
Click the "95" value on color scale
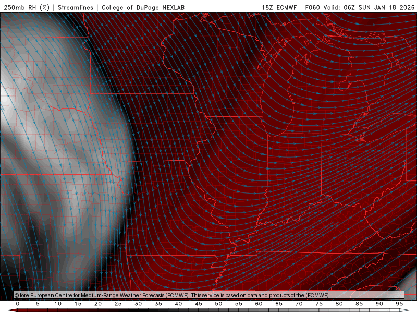(399, 304)
